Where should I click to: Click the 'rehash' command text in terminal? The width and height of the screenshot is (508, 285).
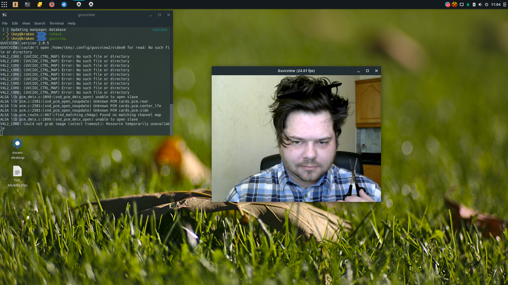(55, 34)
